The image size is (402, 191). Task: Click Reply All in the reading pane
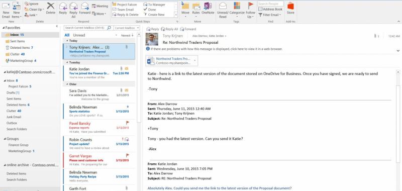tap(169, 29)
